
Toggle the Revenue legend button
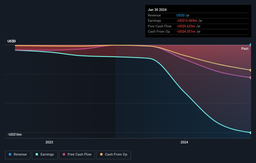point(18,155)
